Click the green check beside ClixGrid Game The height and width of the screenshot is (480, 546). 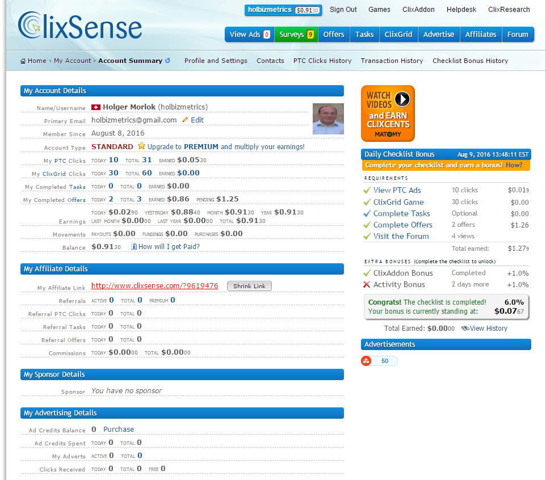click(367, 202)
